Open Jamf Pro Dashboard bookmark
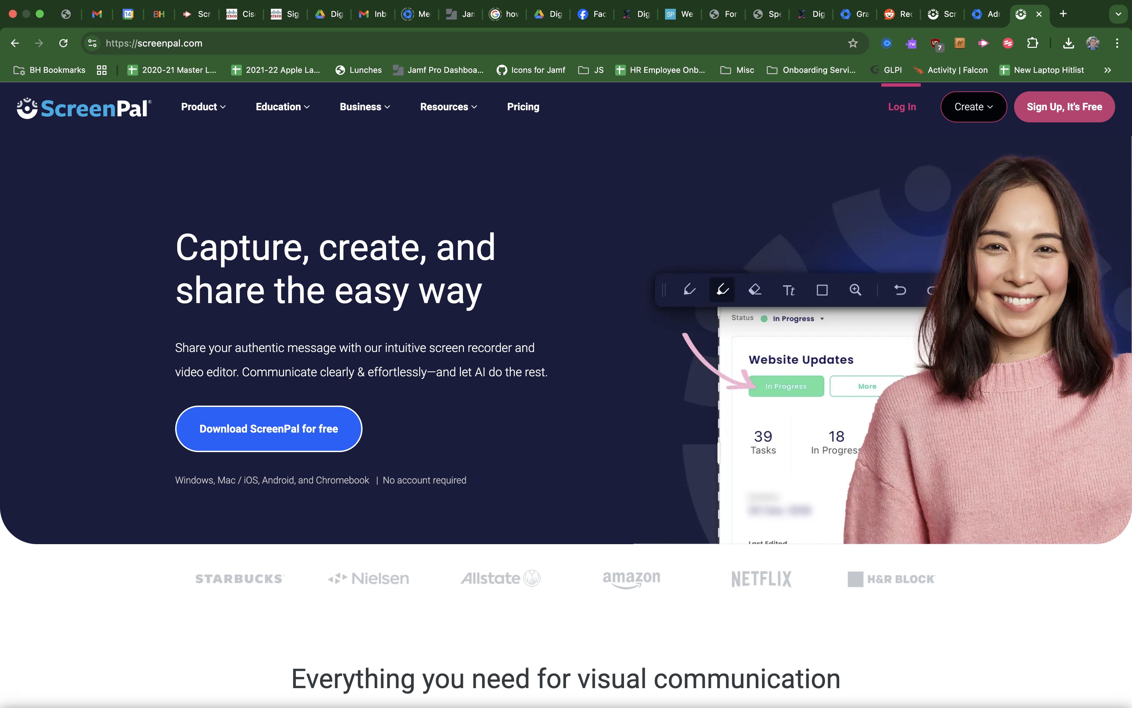 click(x=438, y=70)
